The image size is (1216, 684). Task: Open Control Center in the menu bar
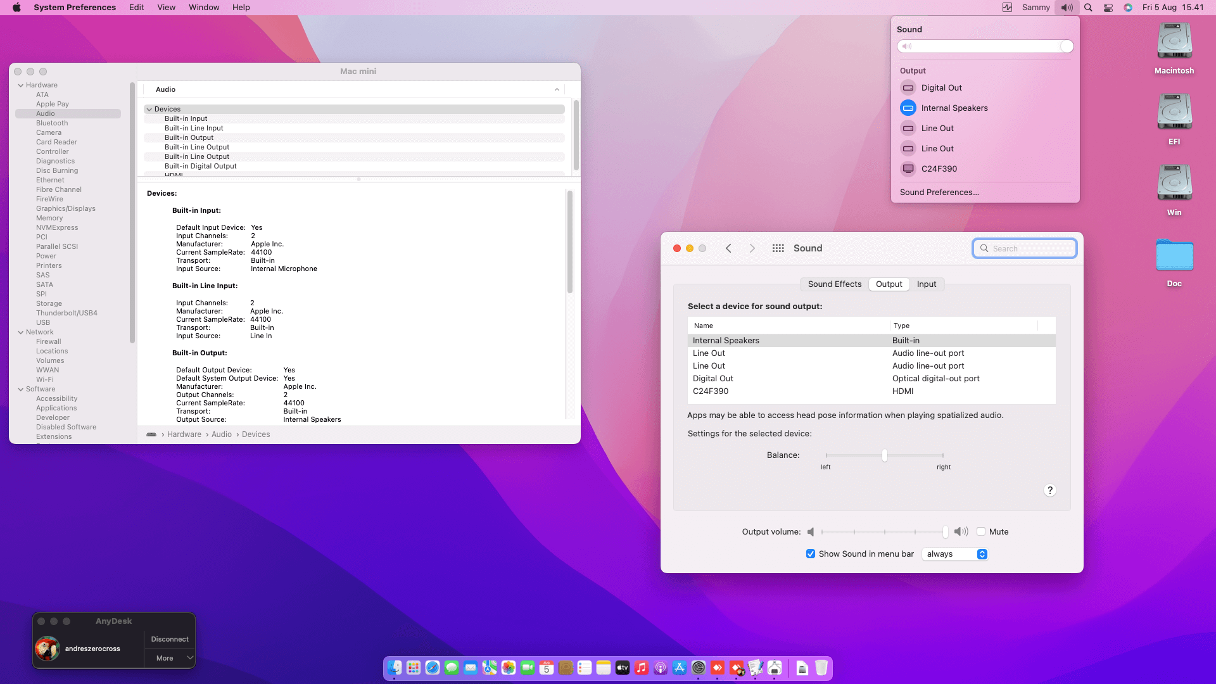tap(1108, 8)
